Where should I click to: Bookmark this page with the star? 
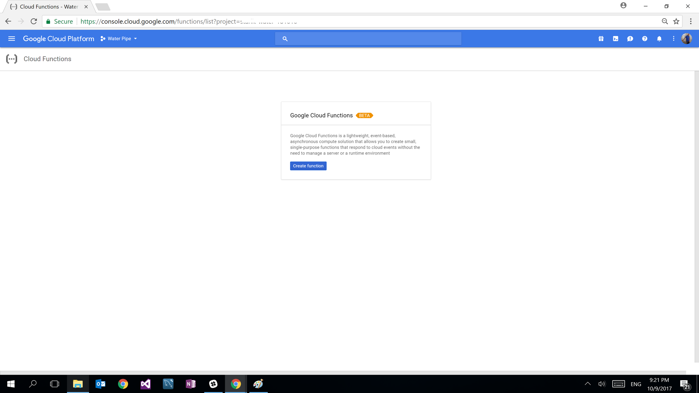[x=676, y=21]
